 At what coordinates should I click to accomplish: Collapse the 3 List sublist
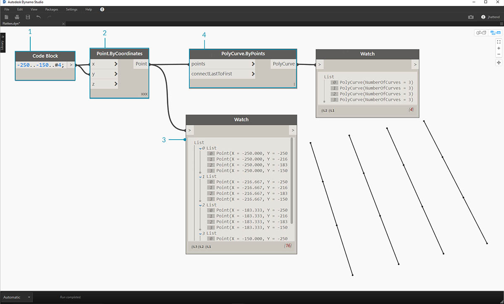click(x=200, y=233)
